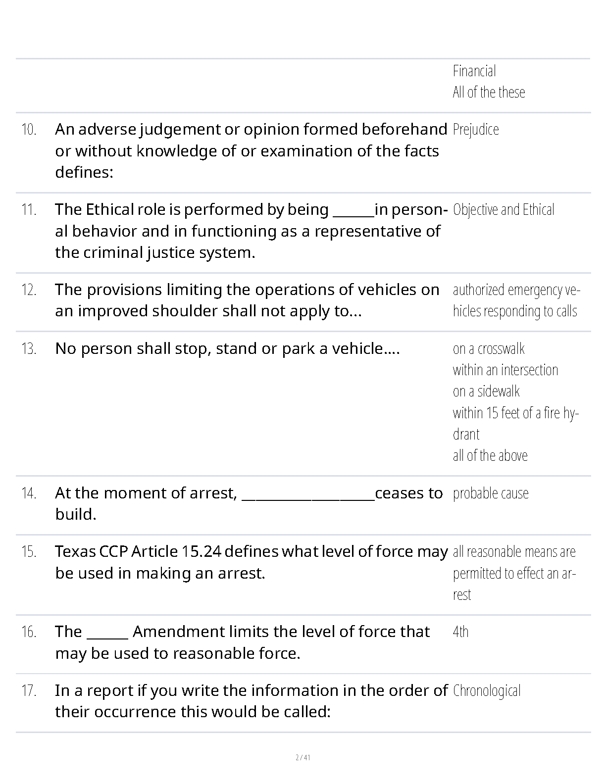606x784 pixels.
Task: Click the "4th" amendment answer
Action: (x=460, y=632)
